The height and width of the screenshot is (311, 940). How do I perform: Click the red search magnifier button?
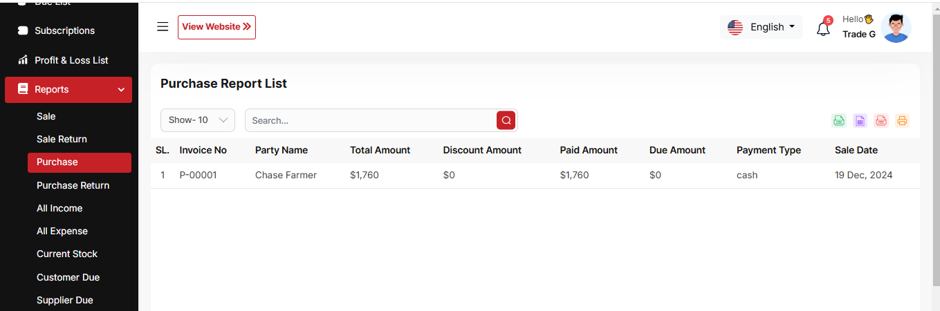click(506, 120)
